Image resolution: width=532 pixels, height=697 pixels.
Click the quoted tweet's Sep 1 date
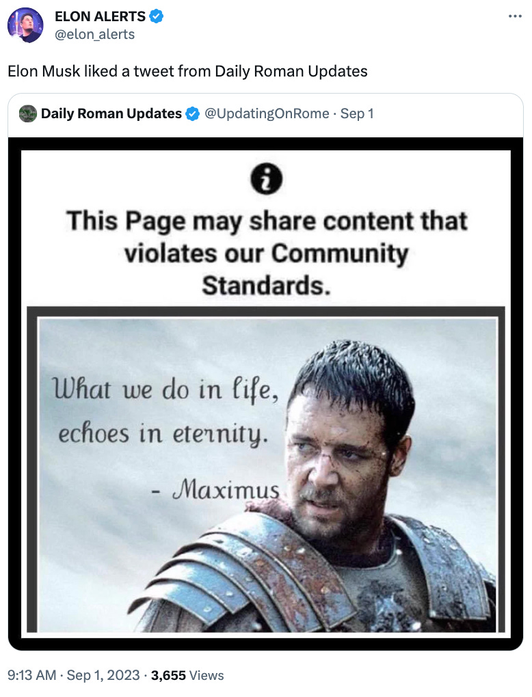click(357, 114)
